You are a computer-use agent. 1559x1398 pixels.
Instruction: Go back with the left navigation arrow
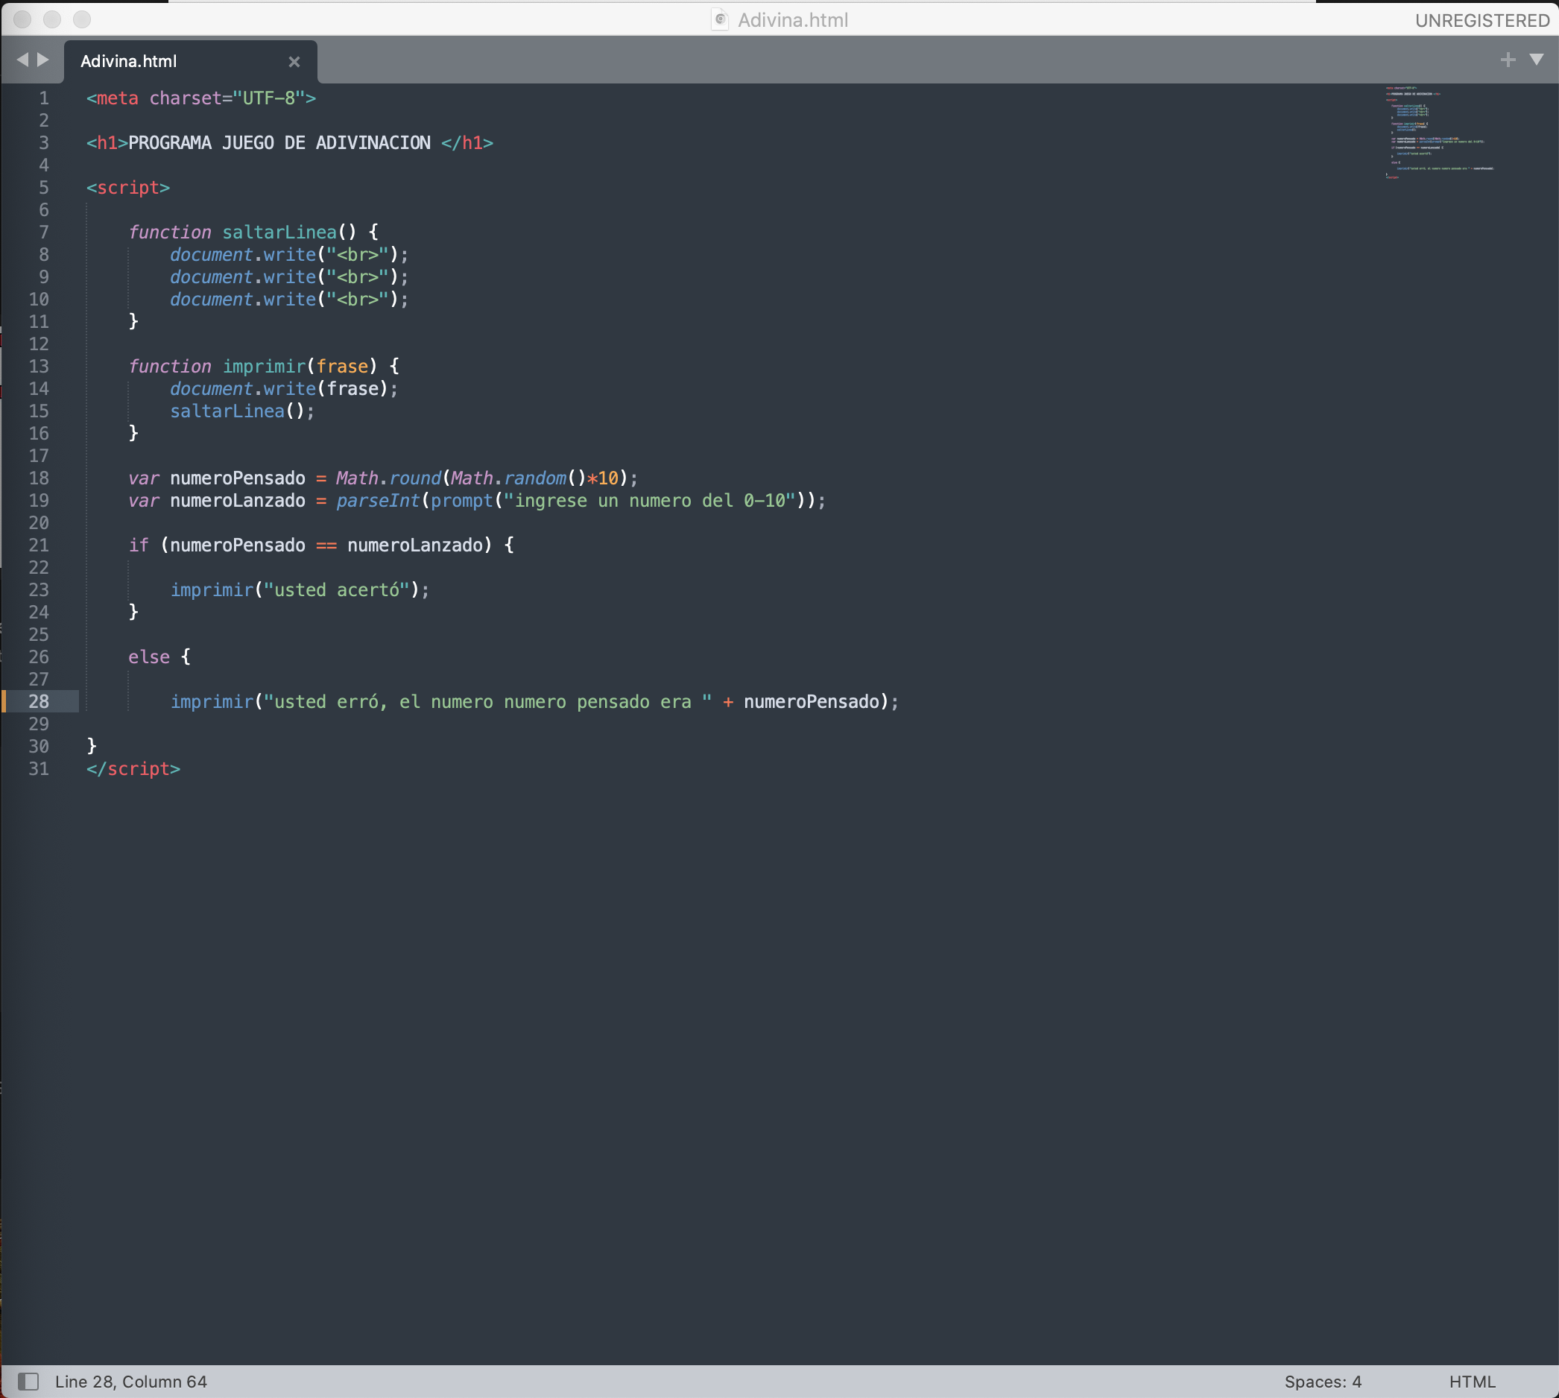point(22,59)
